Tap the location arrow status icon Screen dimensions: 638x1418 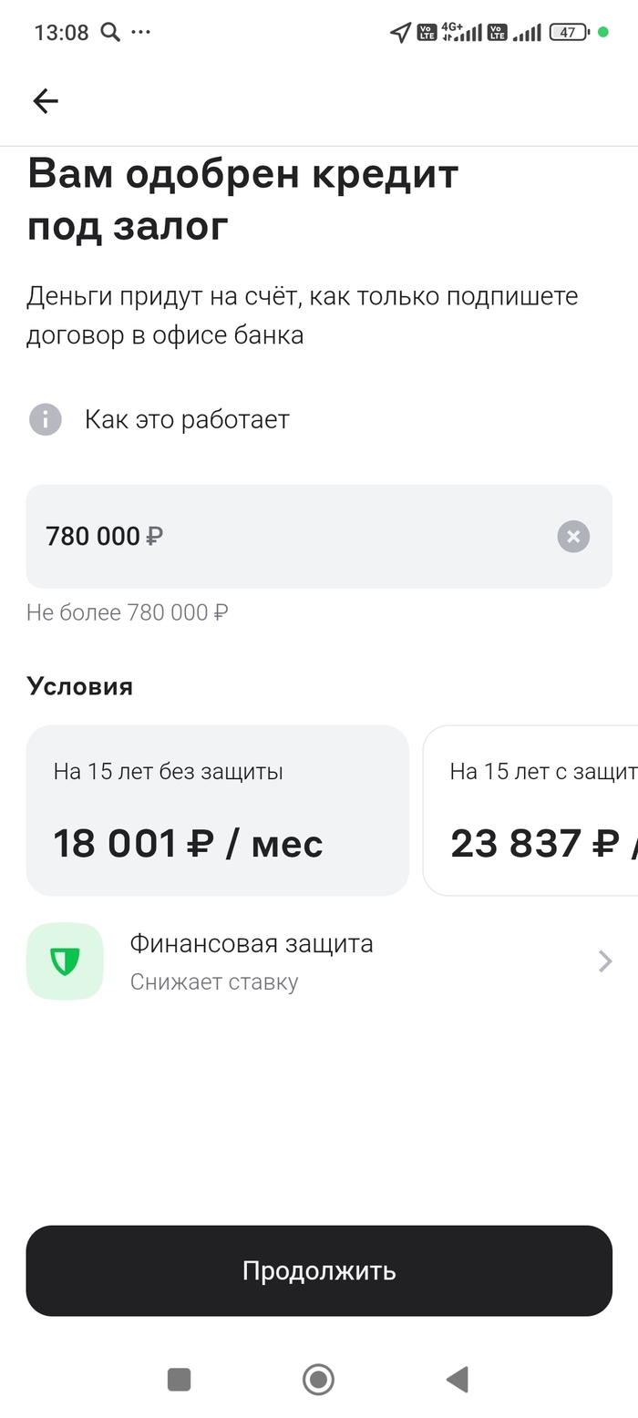400,33
